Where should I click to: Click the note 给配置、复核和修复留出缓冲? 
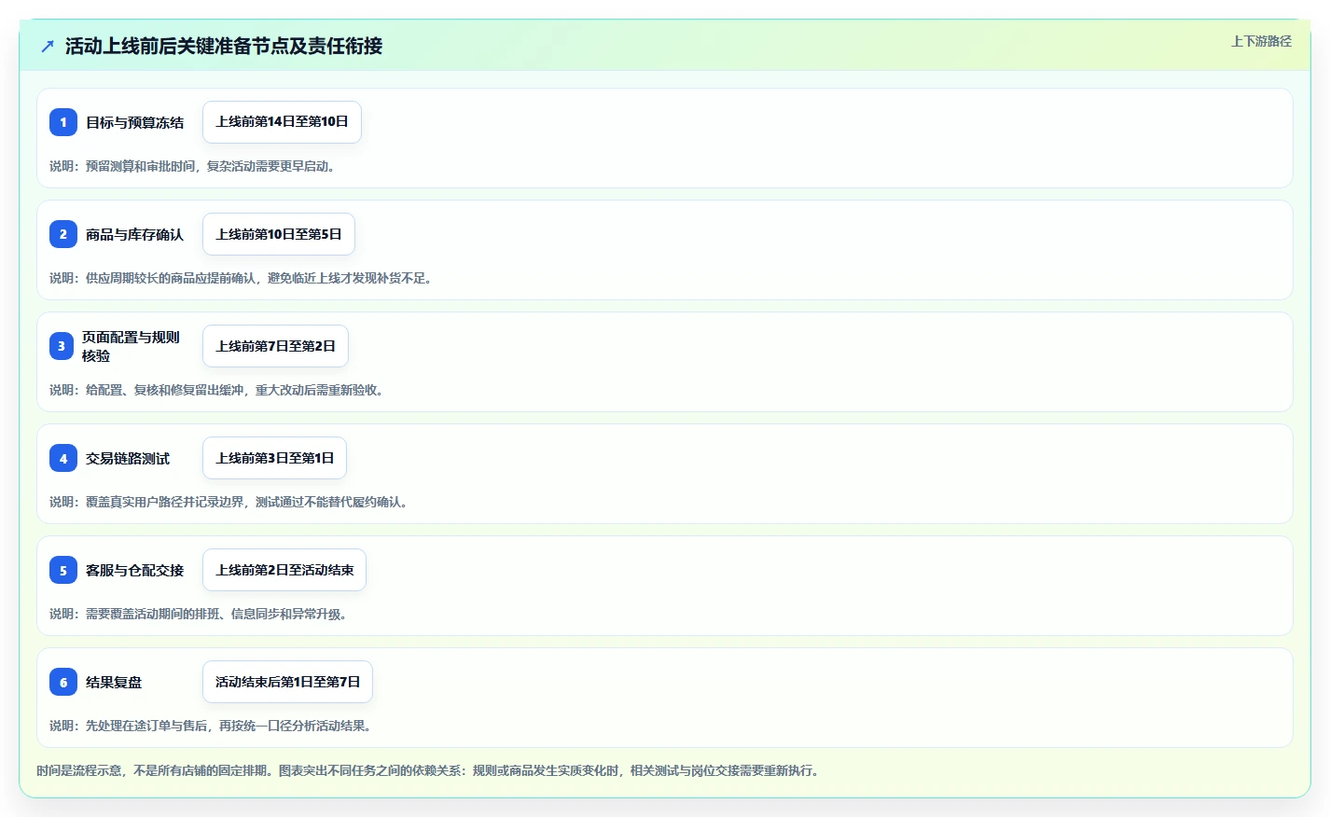[x=216, y=390]
